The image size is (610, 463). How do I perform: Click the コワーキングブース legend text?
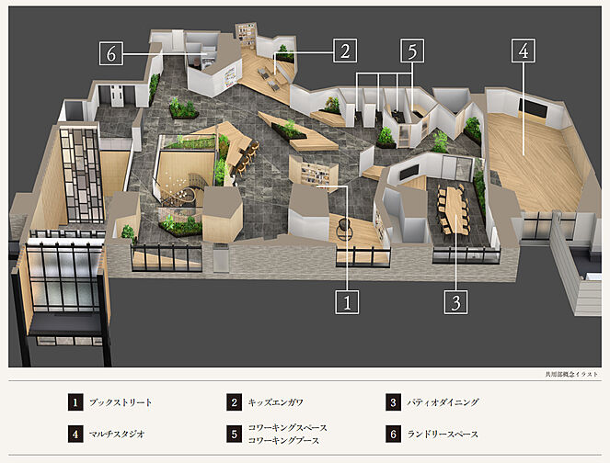(283, 440)
